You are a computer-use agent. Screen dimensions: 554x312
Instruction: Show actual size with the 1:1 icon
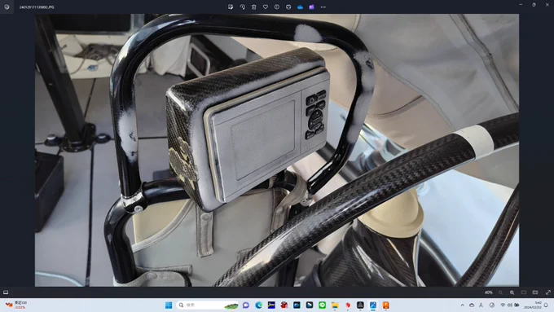535,292
